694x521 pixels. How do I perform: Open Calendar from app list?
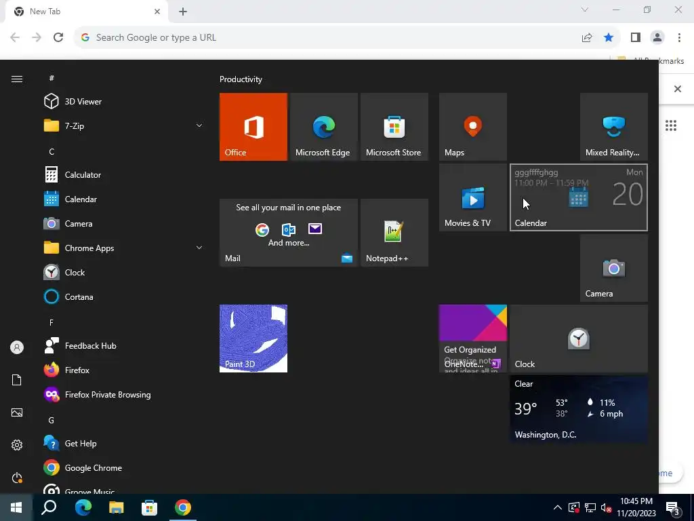point(123,199)
